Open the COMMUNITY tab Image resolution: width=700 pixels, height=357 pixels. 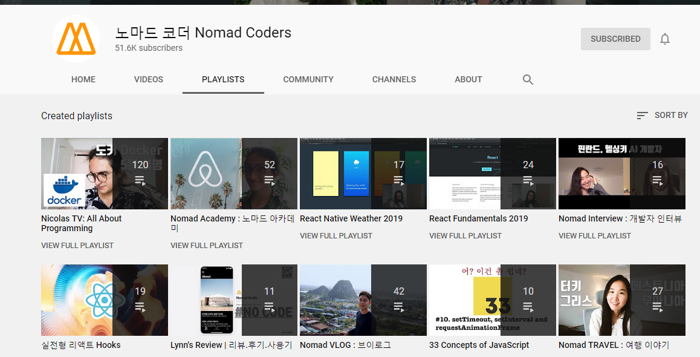308,79
